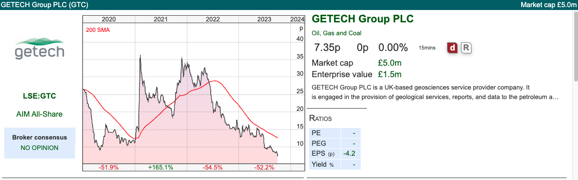Click the truncated company description text
The height and width of the screenshot is (180, 578).
point(435,92)
